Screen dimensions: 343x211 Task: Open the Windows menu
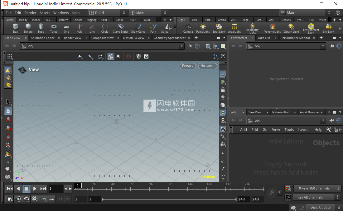pos(61,13)
